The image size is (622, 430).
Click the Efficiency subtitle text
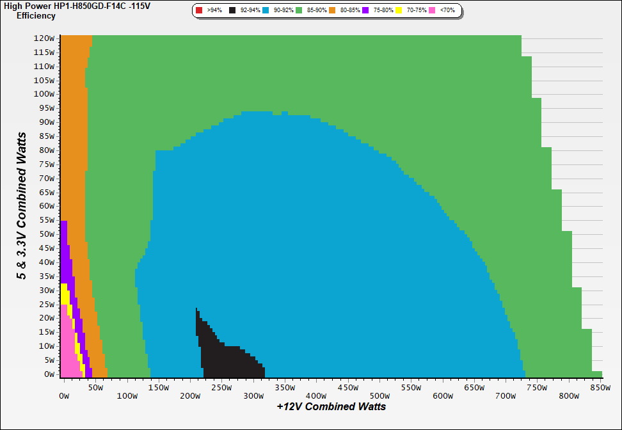tap(36, 16)
